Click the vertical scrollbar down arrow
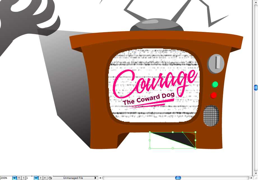Viewport: 258px width, 180px height. (x=256, y=174)
